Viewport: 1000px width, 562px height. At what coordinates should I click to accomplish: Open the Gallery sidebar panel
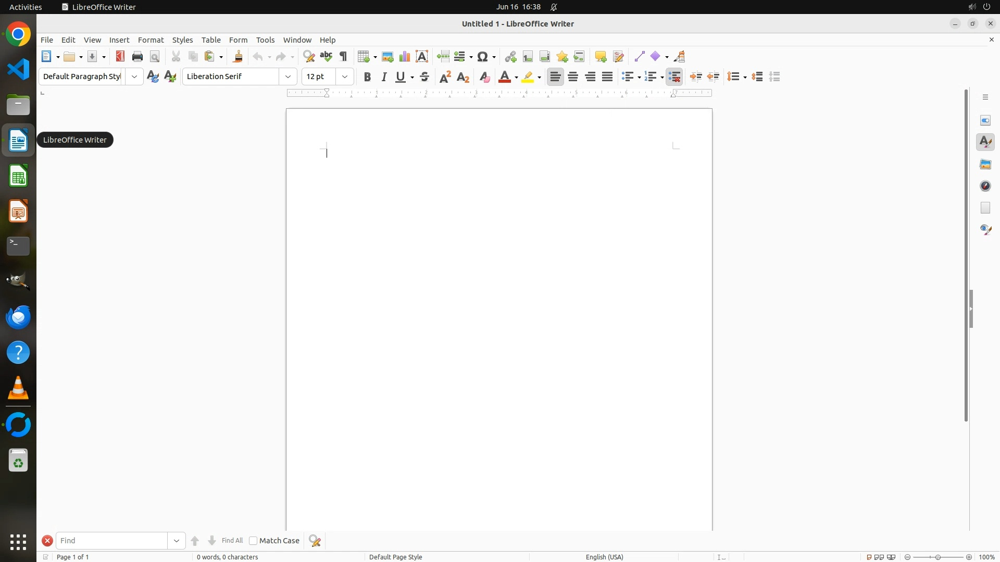[985, 164]
